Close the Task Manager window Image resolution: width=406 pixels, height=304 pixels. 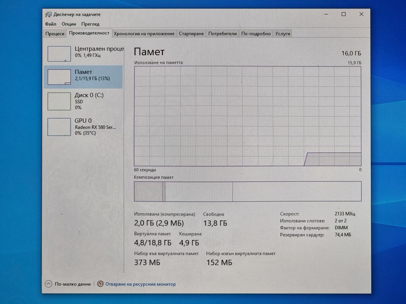[361, 14]
